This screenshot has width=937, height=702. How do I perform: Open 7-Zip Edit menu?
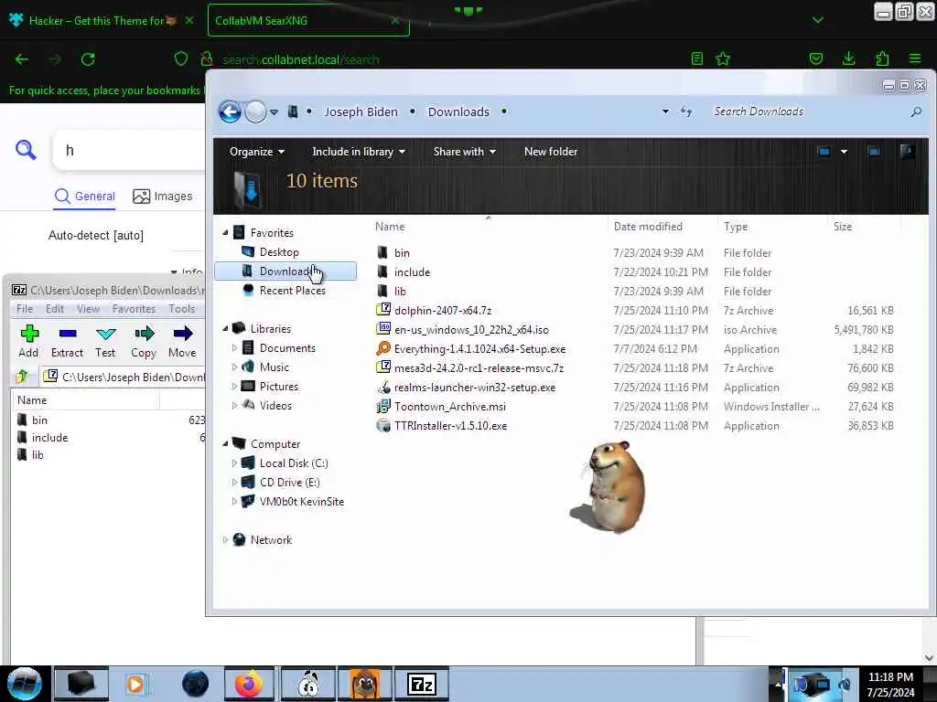point(54,309)
